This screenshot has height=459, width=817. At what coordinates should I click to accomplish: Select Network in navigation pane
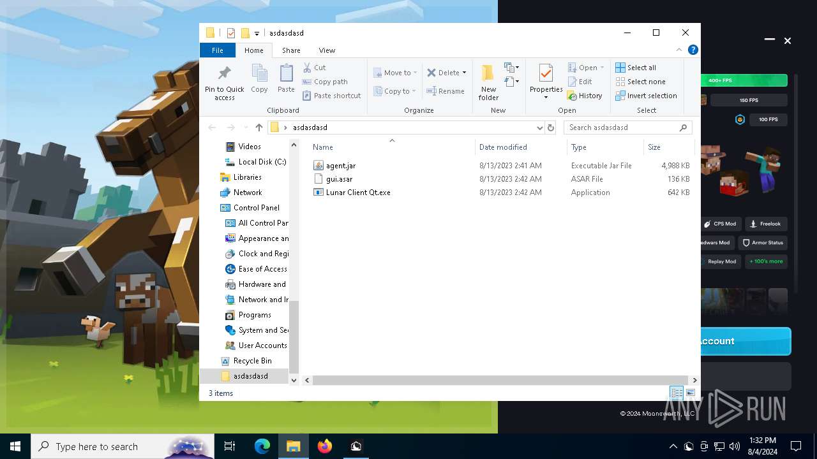[248, 193]
